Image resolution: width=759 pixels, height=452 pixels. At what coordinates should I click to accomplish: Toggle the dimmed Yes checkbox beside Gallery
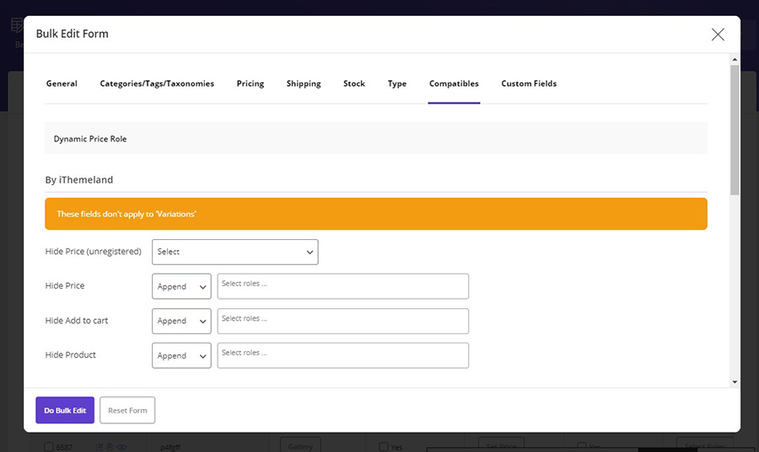[384, 447]
